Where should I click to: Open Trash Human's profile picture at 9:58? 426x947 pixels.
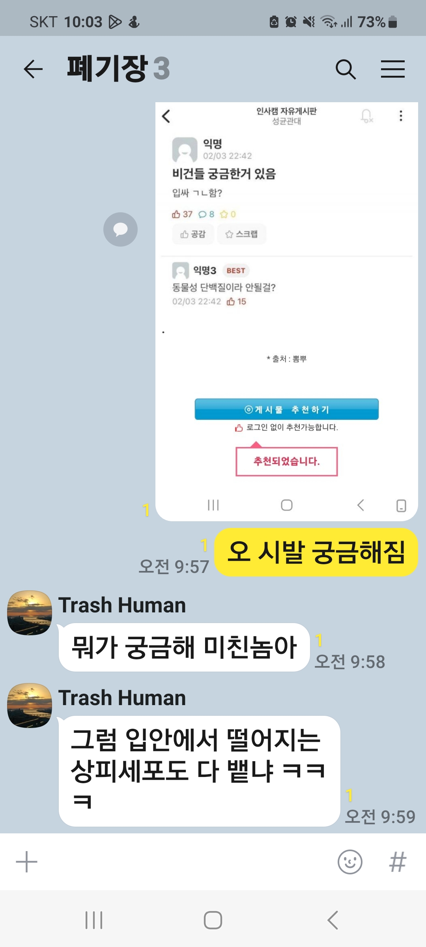pyautogui.click(x=30, y=613)
